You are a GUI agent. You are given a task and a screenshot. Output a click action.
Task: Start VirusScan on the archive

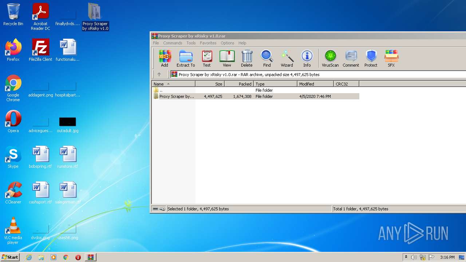(330, 59)
